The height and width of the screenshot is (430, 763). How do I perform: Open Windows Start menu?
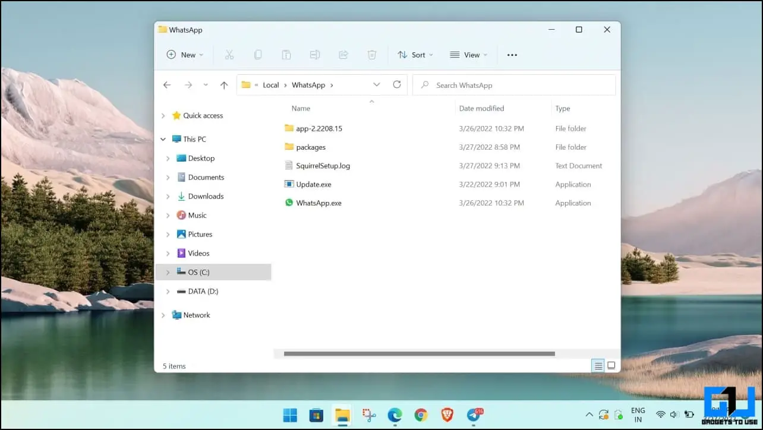coord(290,415)
